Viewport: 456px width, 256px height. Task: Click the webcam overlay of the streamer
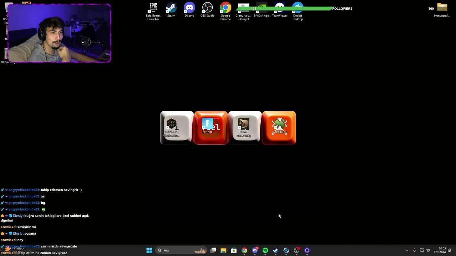pos(59,33)
